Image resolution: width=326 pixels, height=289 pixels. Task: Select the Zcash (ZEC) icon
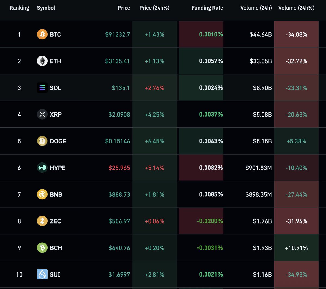42,221
